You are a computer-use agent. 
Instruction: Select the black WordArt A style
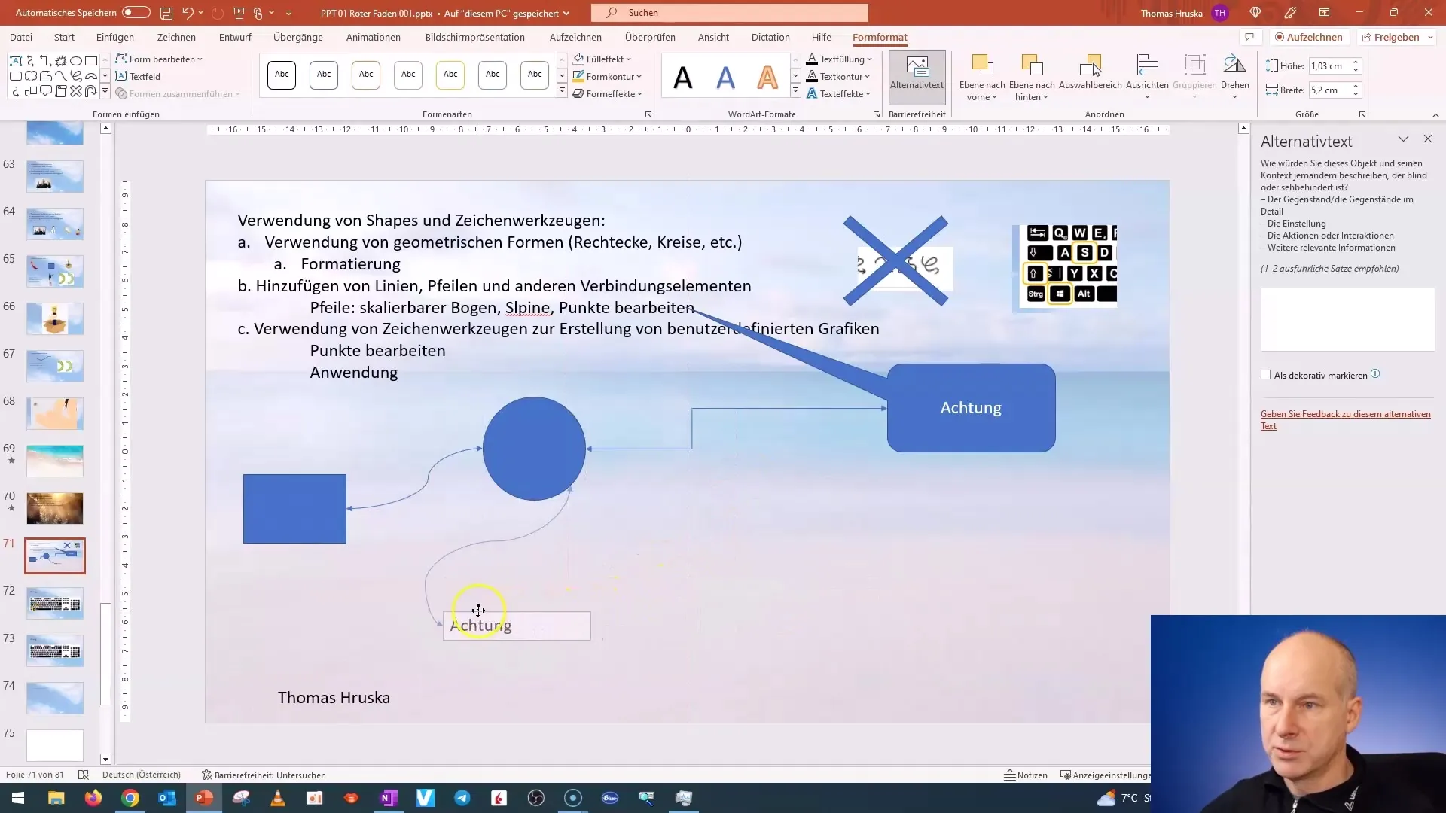click(683, 77)
